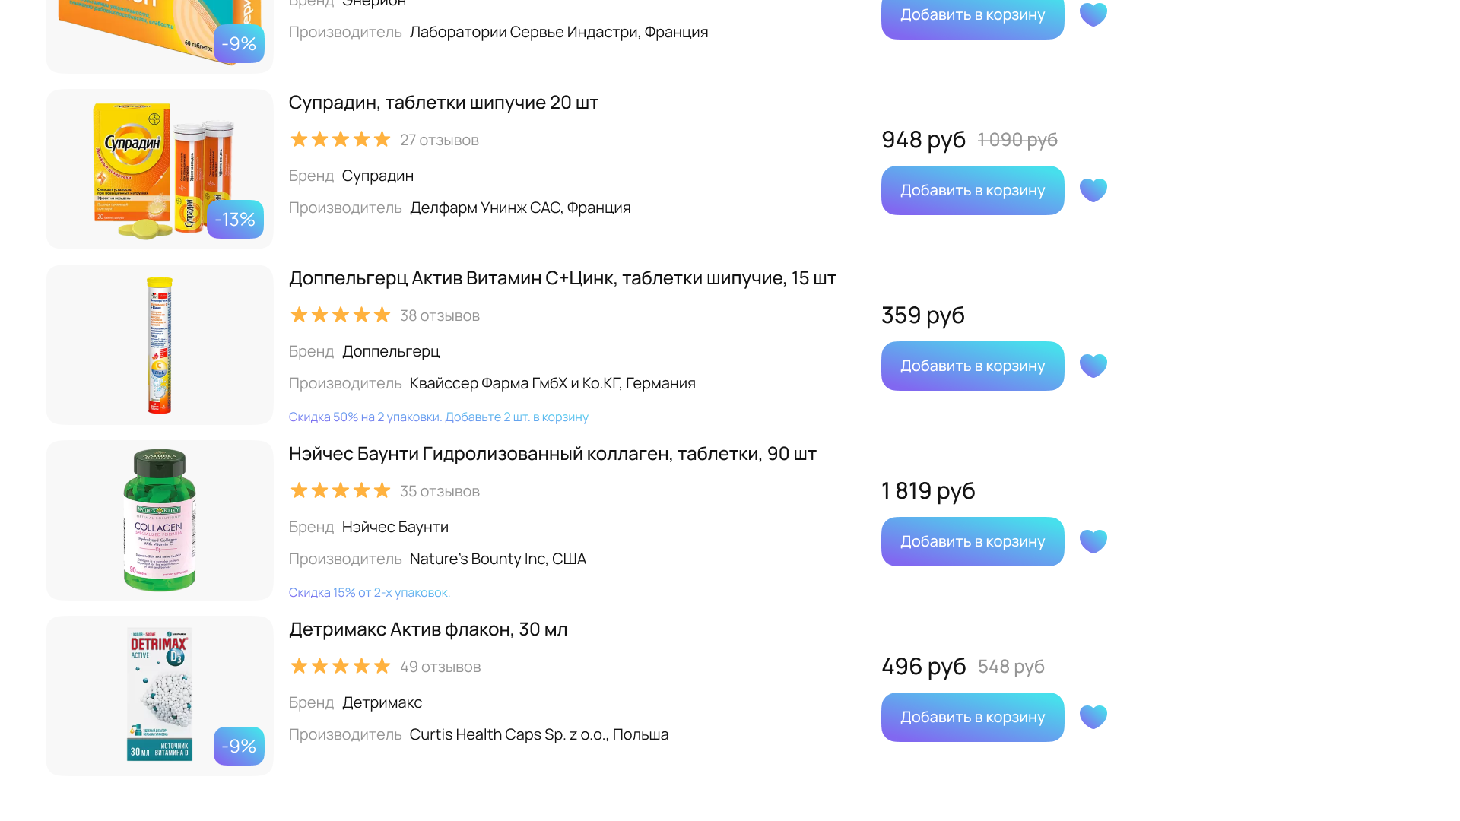Viewport: 1460px width, 821px height.
Task: Add Supradin tablets to cart
Action: point(972,190)
